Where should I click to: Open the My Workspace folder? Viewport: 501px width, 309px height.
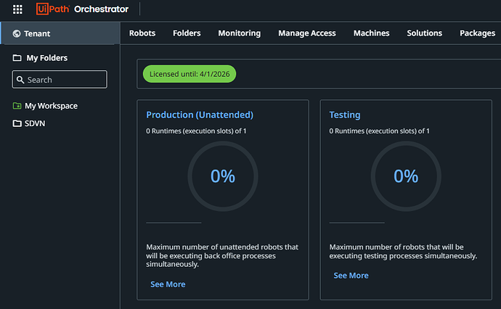point(51,106)
